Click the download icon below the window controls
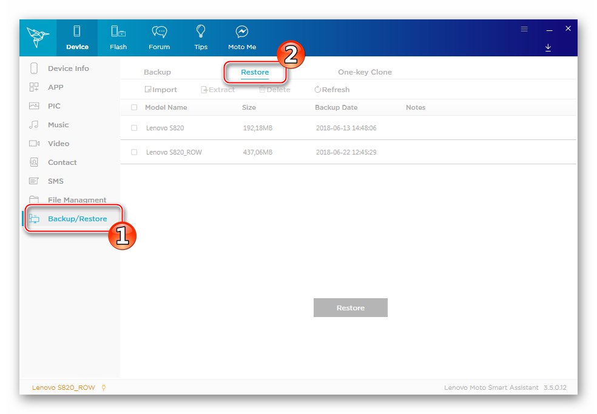The image size is (597, 414). (548, 47)
